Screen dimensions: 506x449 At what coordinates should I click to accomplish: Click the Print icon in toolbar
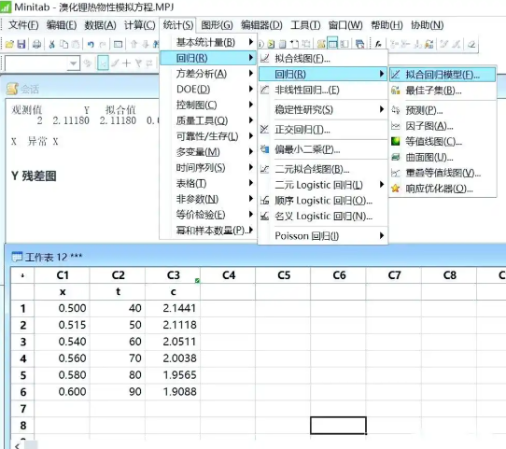coord(36,44)
